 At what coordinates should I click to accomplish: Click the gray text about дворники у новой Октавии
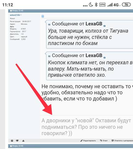(x=86, y=127)
